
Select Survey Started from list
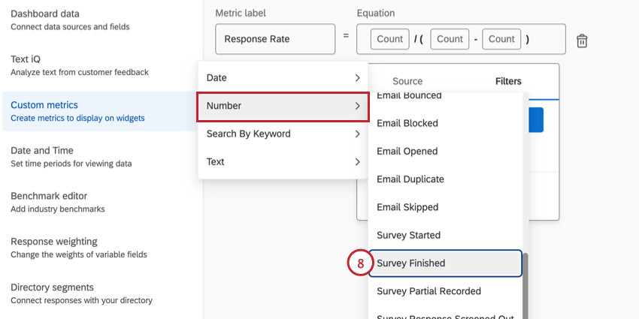pos(408,235)
